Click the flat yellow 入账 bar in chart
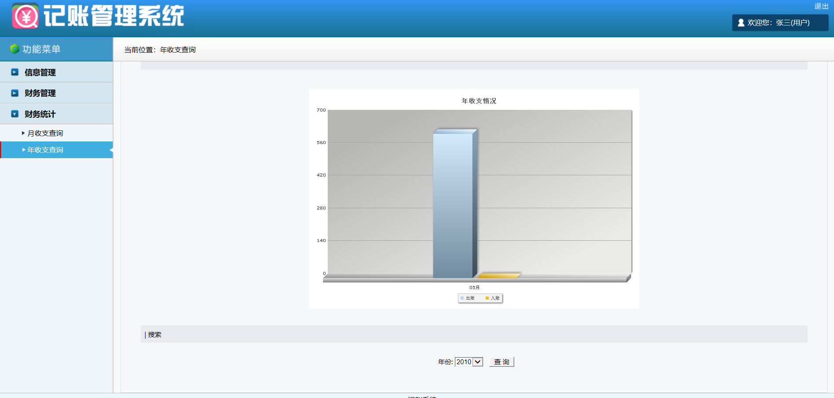The image size is (834, 398). [499, 275]
